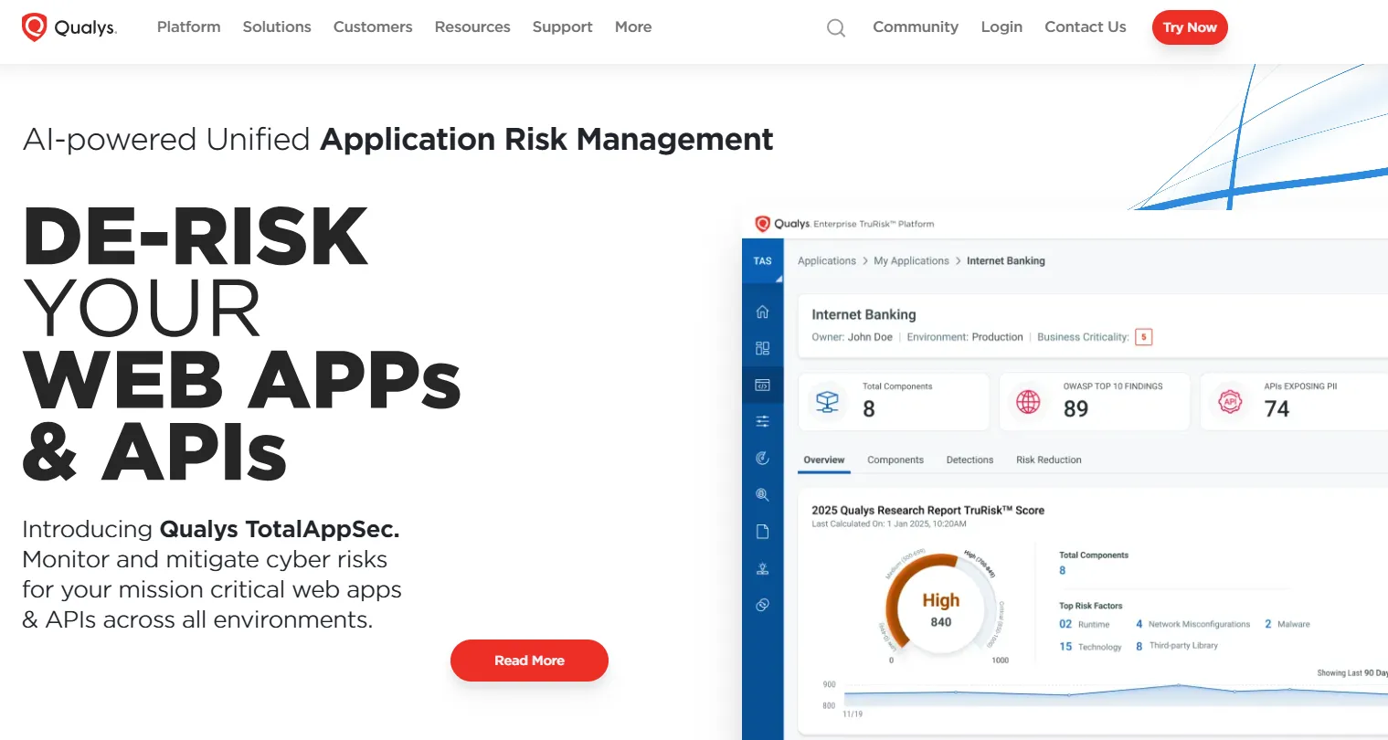1388x740 pixels.
Task: Open the dashboard grid icon in sidebar
Action: pos(763,348)
